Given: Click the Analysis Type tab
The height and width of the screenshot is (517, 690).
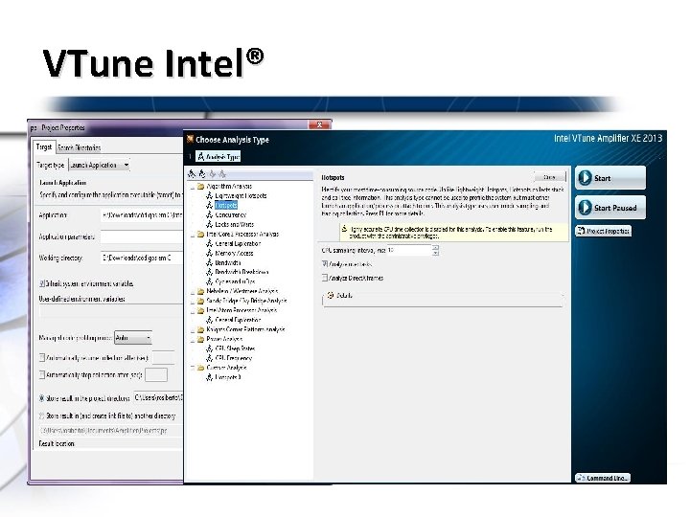Looking at the screenshot, I should [218, 156].
